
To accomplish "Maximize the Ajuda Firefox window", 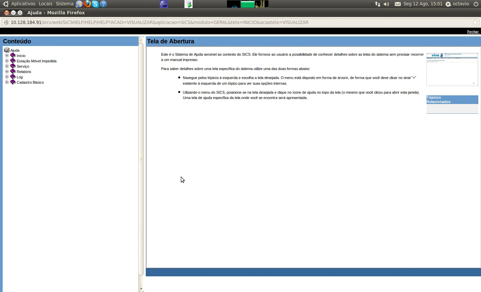I will [20, 13].
